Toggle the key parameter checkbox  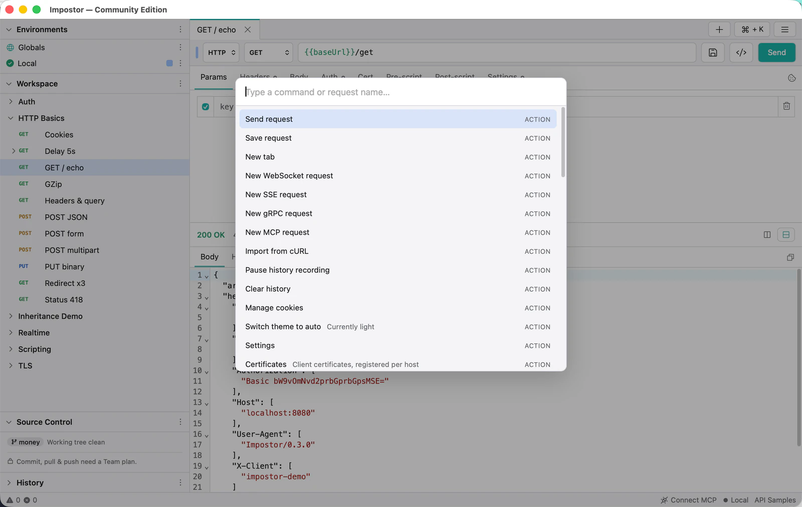click(206, 107)
